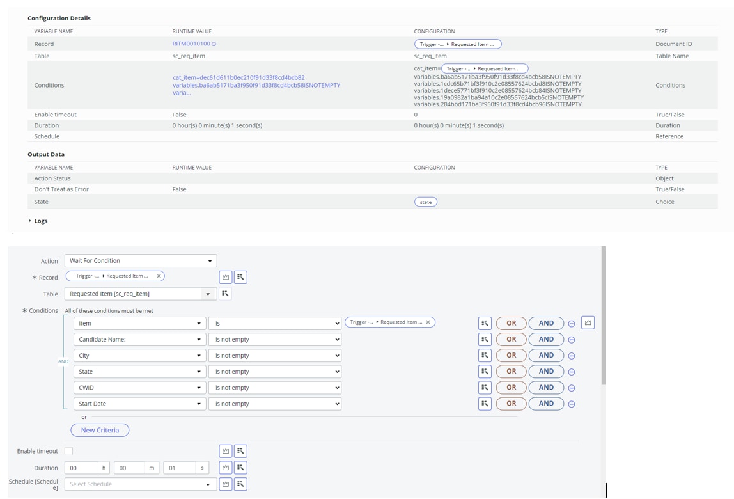The width and height of the screenshot is (734, 499).
Task: Click the New Criteria button
Action: tap(99, 430)
